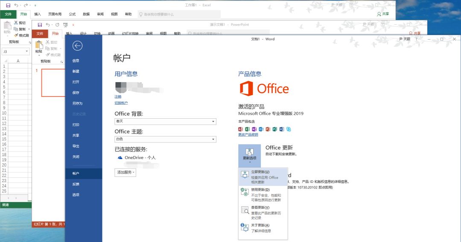Click the OneNote product icon
This screenshot has height=242, width=461.
click(254, 129)
